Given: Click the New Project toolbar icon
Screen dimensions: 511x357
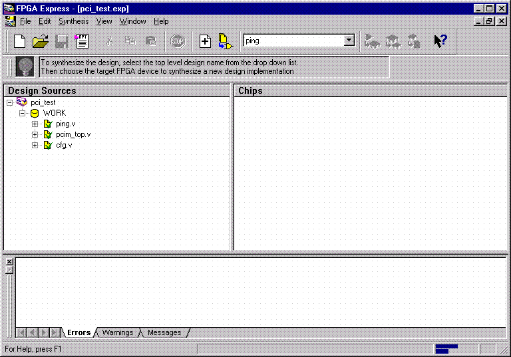Looking at the screenshot, I should coord(19,41).
